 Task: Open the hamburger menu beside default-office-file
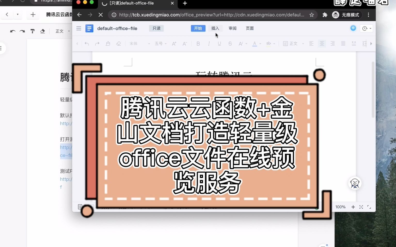tap(79, 28)
